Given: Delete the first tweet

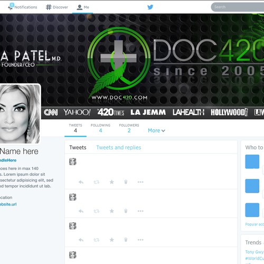Looking at the screenshot, I should pos(126,182).
